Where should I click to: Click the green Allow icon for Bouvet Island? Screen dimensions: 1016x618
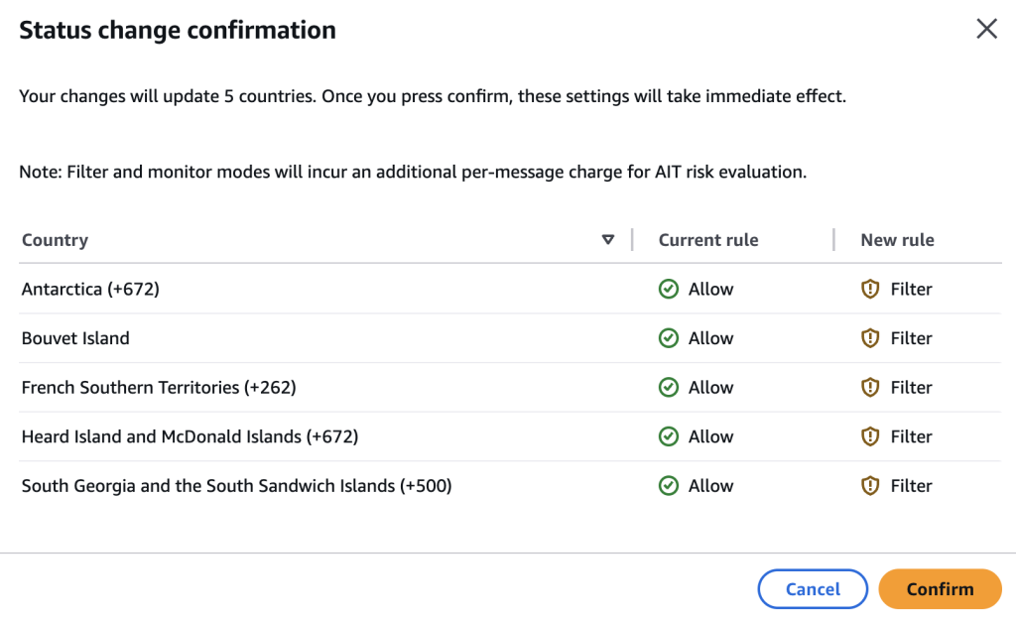pos(669,338)
